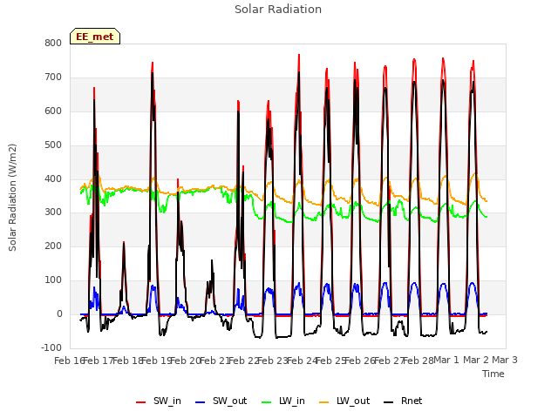Click the Mar 1 x-axis date label
558x418 pixels.
click(x=446, y=360)
